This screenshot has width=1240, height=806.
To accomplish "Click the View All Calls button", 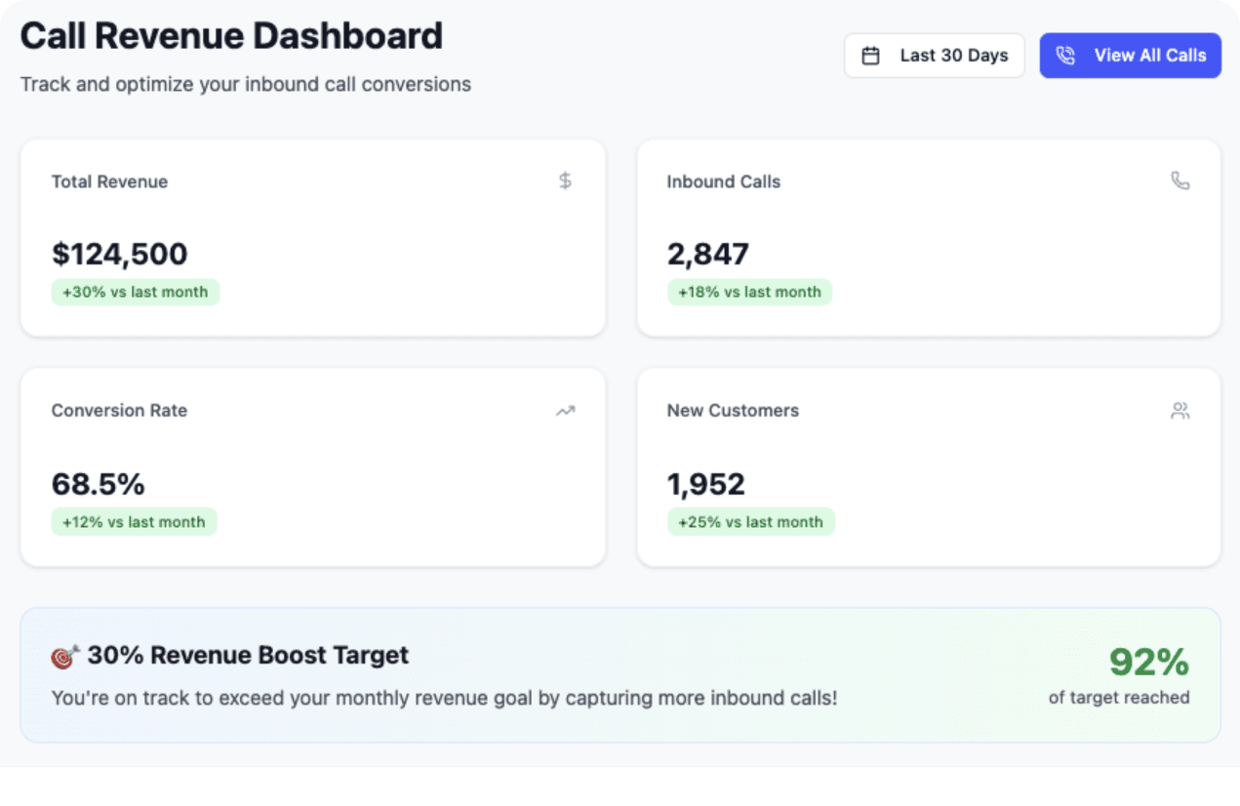I will tap(1130, 56).
